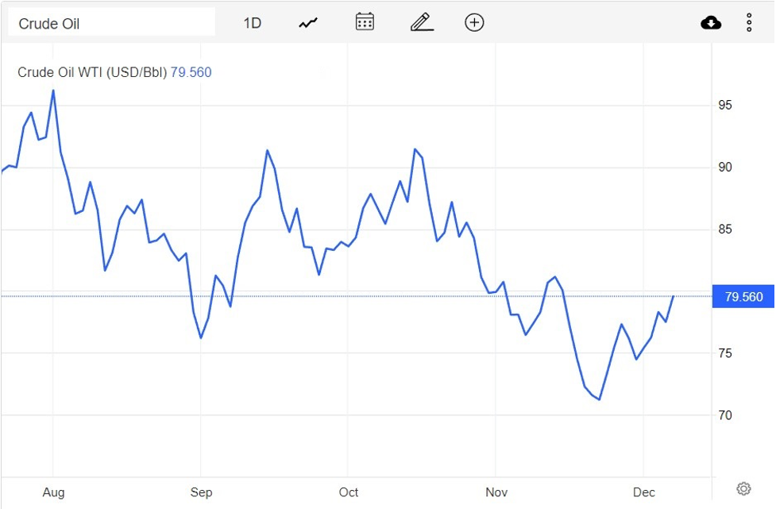Click the 95 price axis label
Screen dimensions: 776x509
(725, 106)
